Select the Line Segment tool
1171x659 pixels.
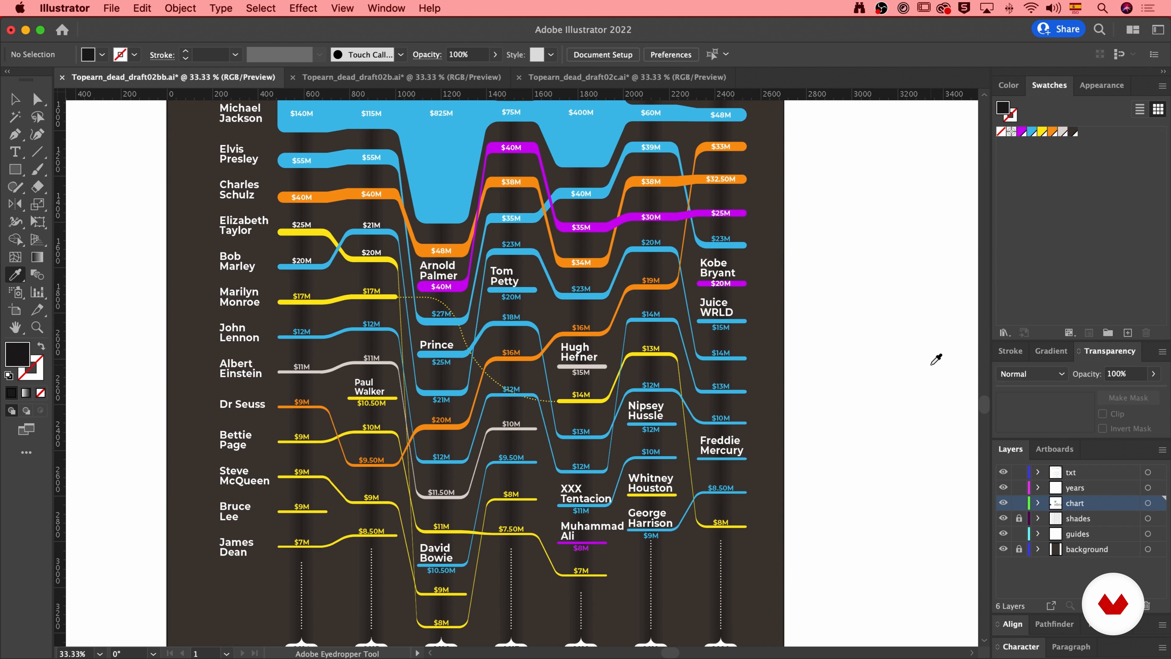[37, 152]
